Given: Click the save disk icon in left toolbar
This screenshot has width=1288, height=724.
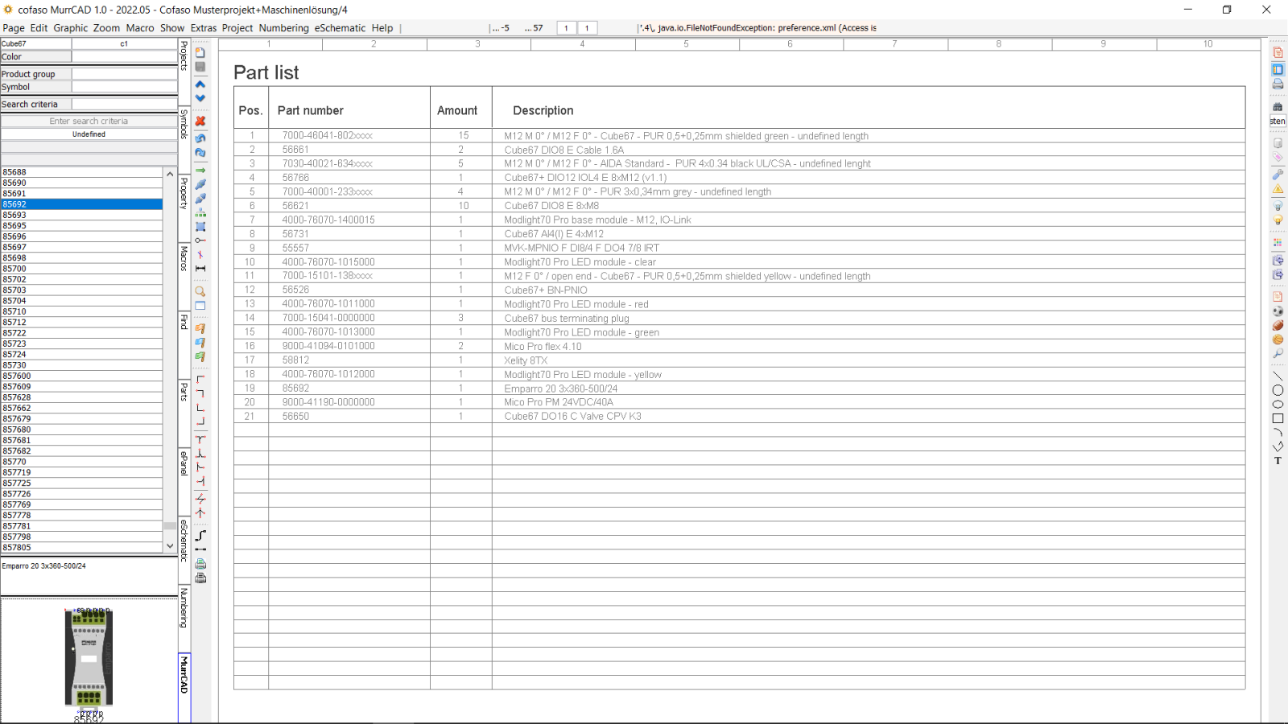Looking at the screenshot, I should [x=200, y=67].
